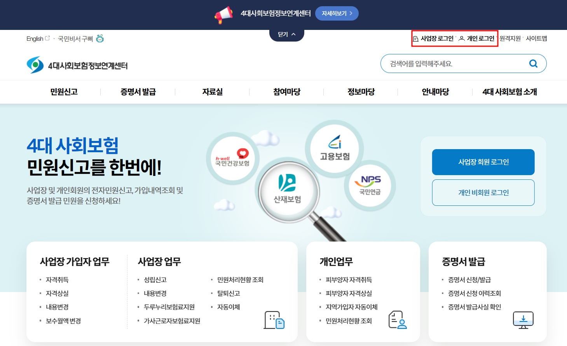Click the 개인업무 card heading
This screenshot has width=567, height=346.
(336, 261)
